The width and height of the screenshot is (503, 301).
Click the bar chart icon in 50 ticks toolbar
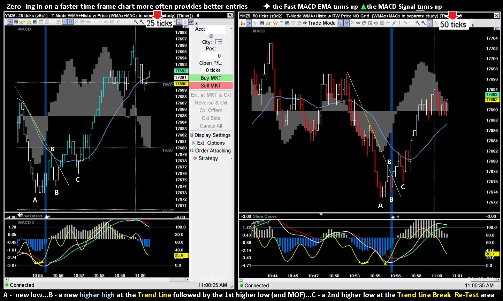(243, 23)
